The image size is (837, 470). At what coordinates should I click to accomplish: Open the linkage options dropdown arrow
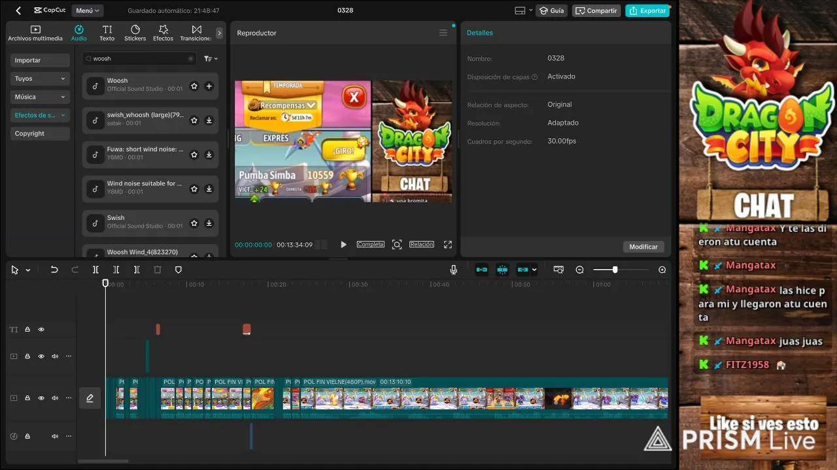[x=534, y=270]
